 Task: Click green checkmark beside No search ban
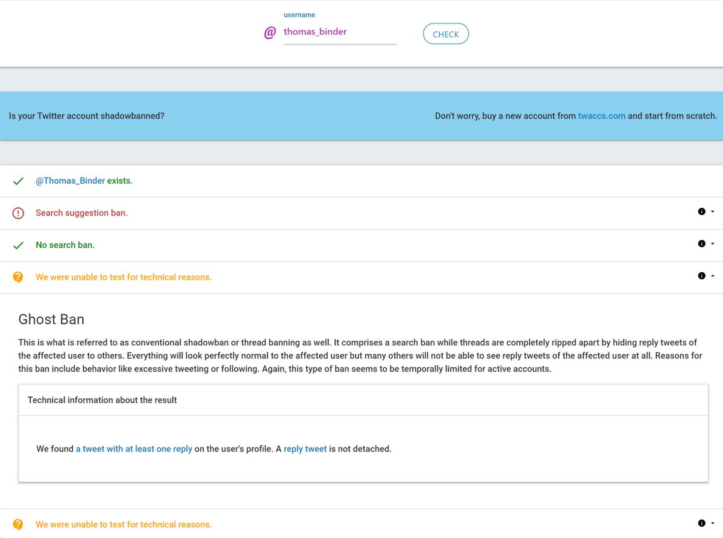click(x=18, y=245)
